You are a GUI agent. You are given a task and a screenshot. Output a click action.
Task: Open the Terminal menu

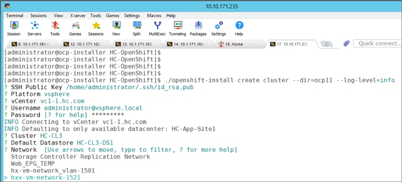[14, 16]
